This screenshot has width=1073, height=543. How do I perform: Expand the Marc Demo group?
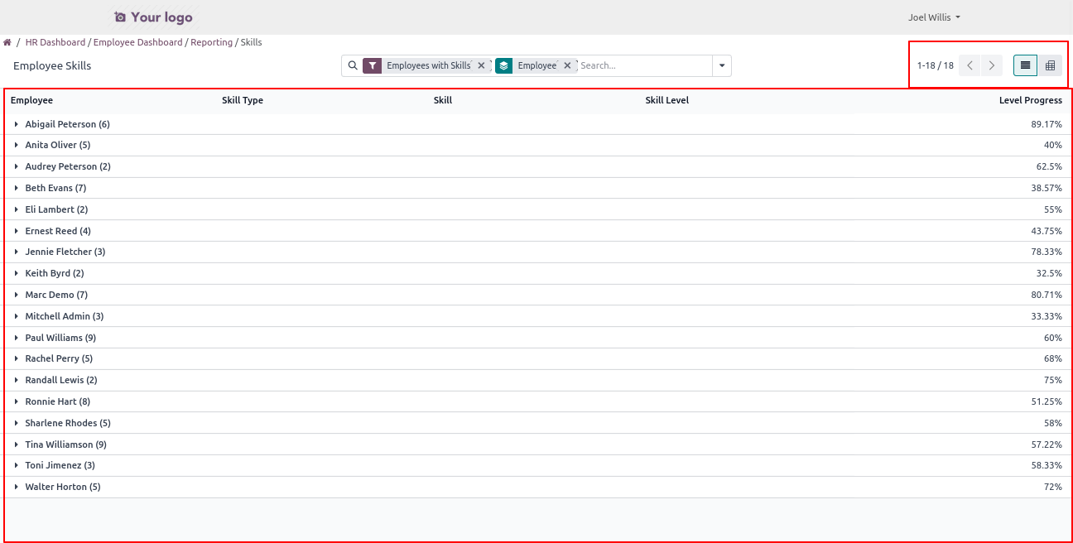click(x=55, y=295)
